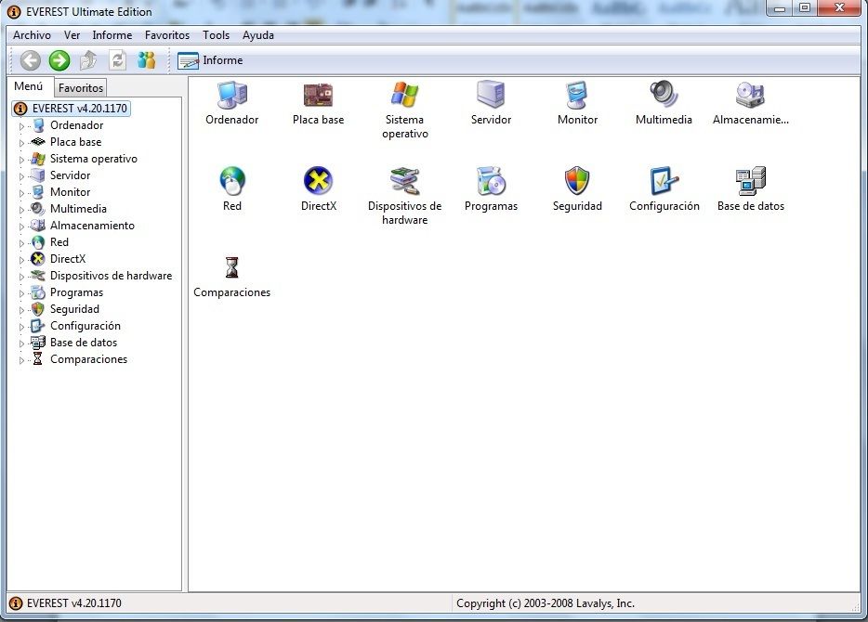Select the Dispositivos de hardware icon
Image resolution: width=868 pixels, height=622 pixels.
[x=404, y=181]
